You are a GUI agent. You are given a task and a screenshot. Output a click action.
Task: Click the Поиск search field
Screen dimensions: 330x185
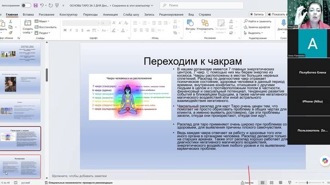202,6
